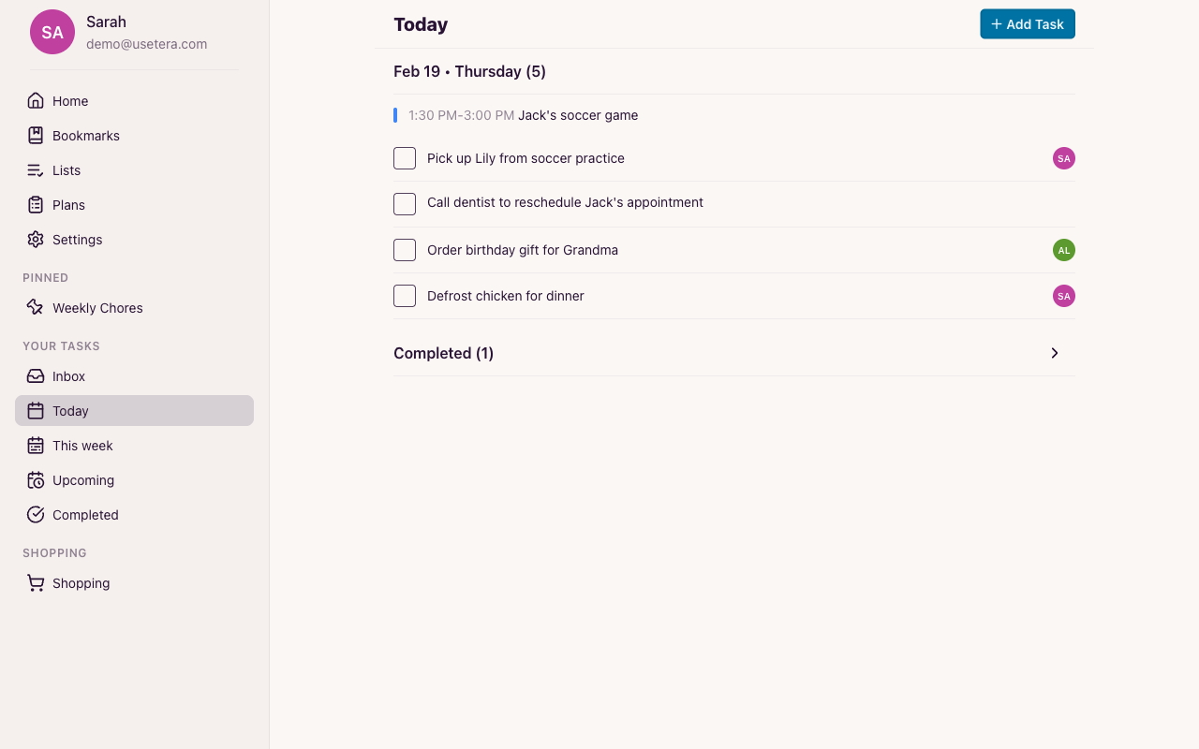
Task: Expand the Completed (1) section
Action: pos(1054,353)
